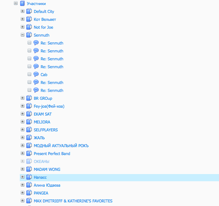Click the Default City topic icon
Viewport: 219px width, 206px height.
point(29,11)
